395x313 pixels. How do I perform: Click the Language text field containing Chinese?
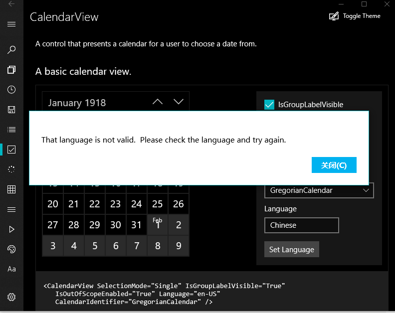pyautogui.click(x=301, y=225)
